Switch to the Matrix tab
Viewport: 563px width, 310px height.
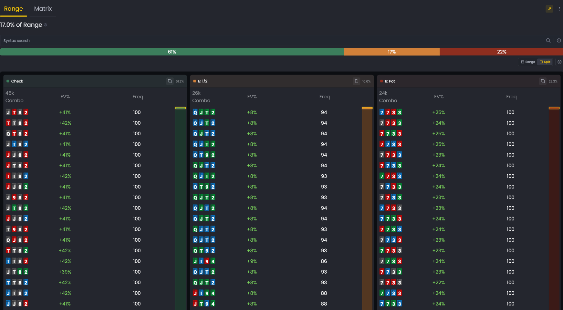click(43, 9)
